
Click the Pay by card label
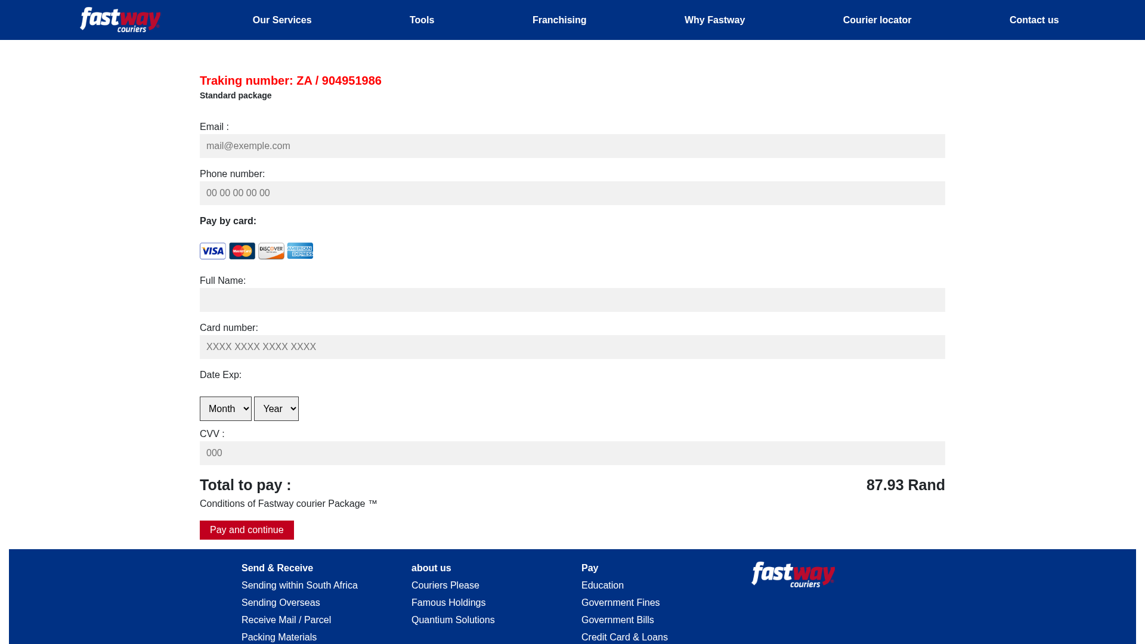click(x=228, y=221)
